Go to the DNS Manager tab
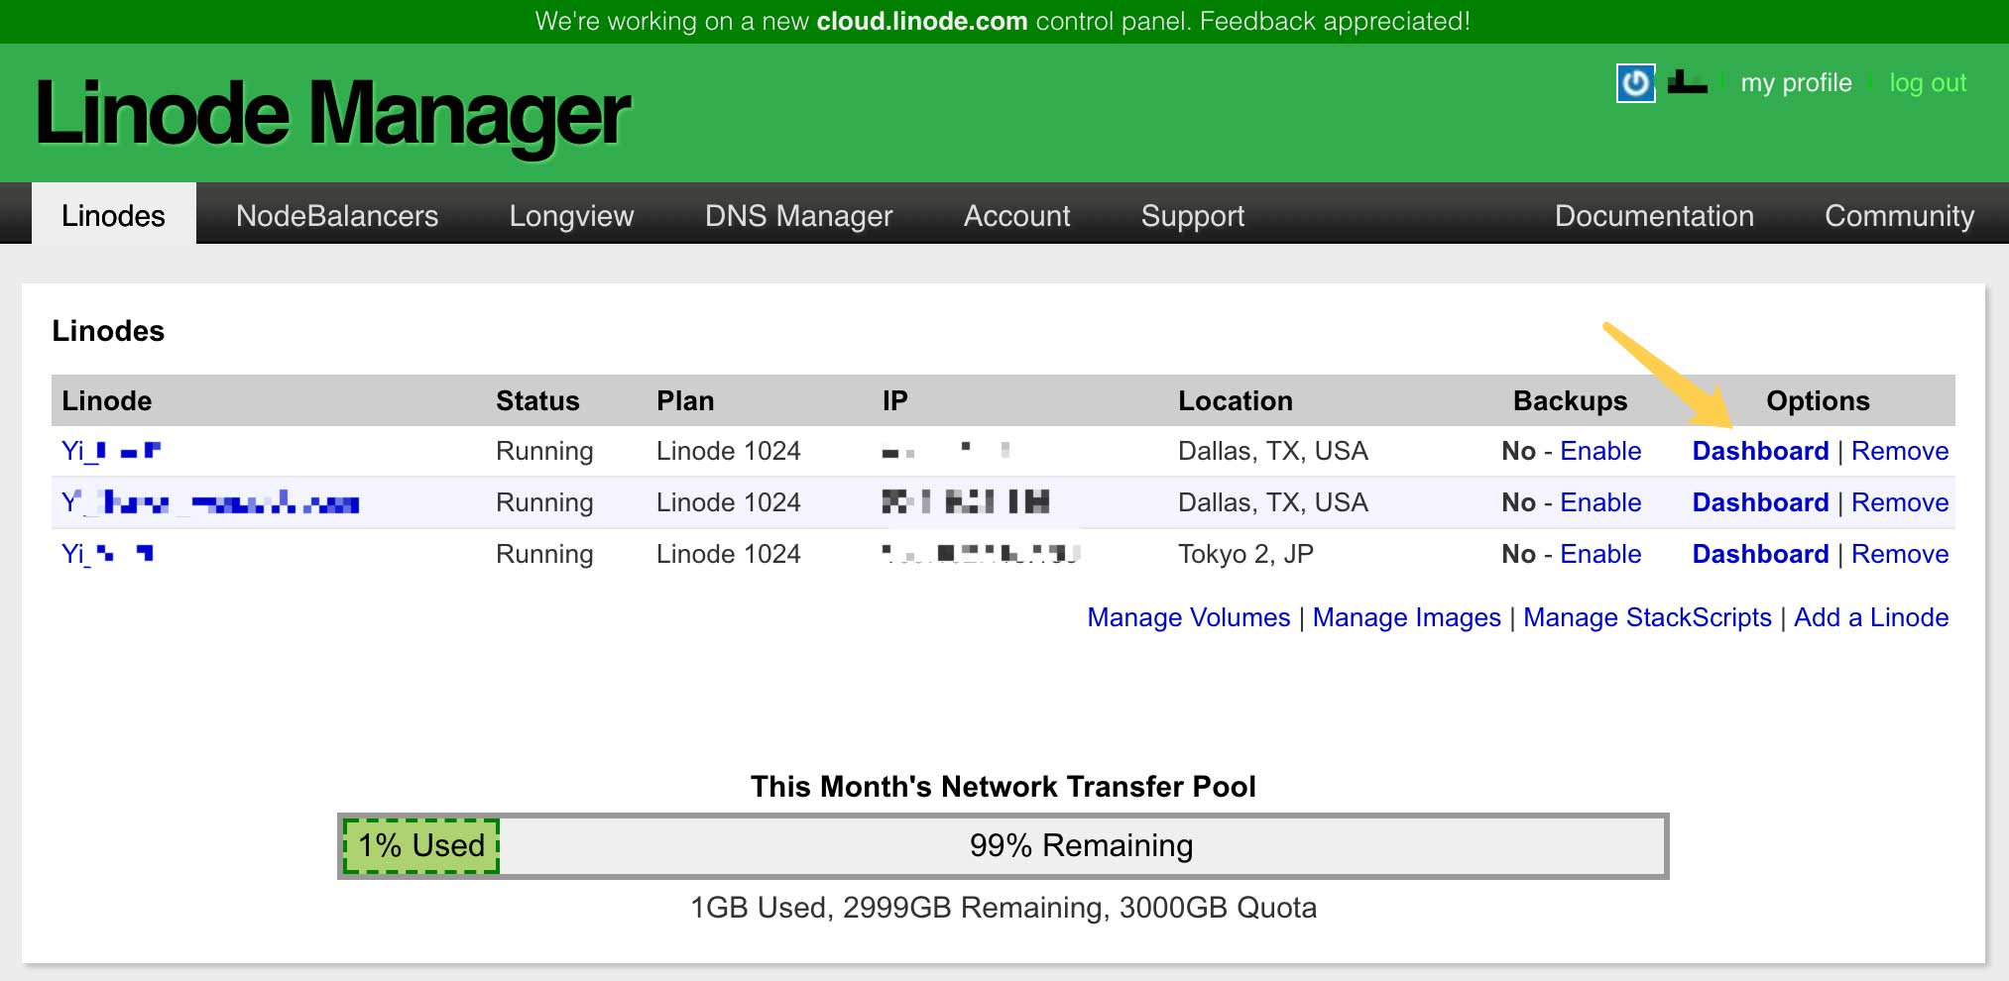Image resolution: width=2009 pixels, height=981 pixels. [798, 215]
